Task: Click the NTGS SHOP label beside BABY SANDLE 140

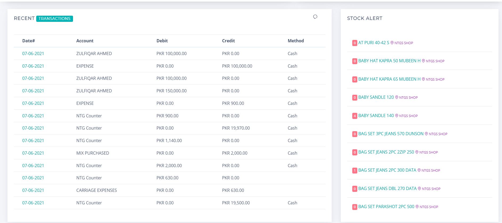Action: [x=408, y=116]
